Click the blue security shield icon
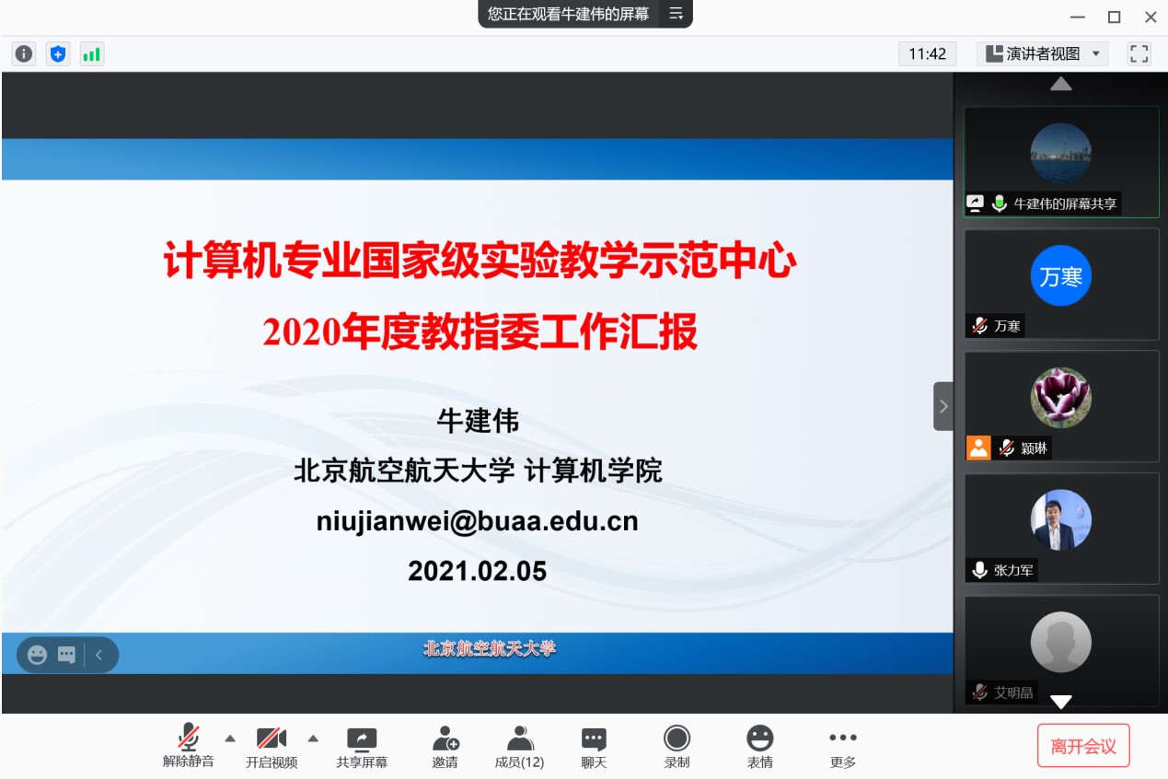1168x779 pixels. click(58, 54)
